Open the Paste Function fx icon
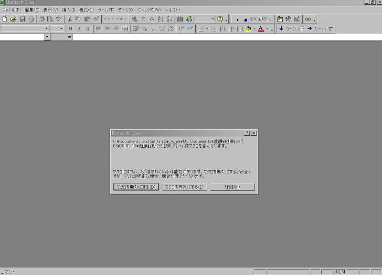The width and height of the screenshot is (382, 275). click(152, 19)
